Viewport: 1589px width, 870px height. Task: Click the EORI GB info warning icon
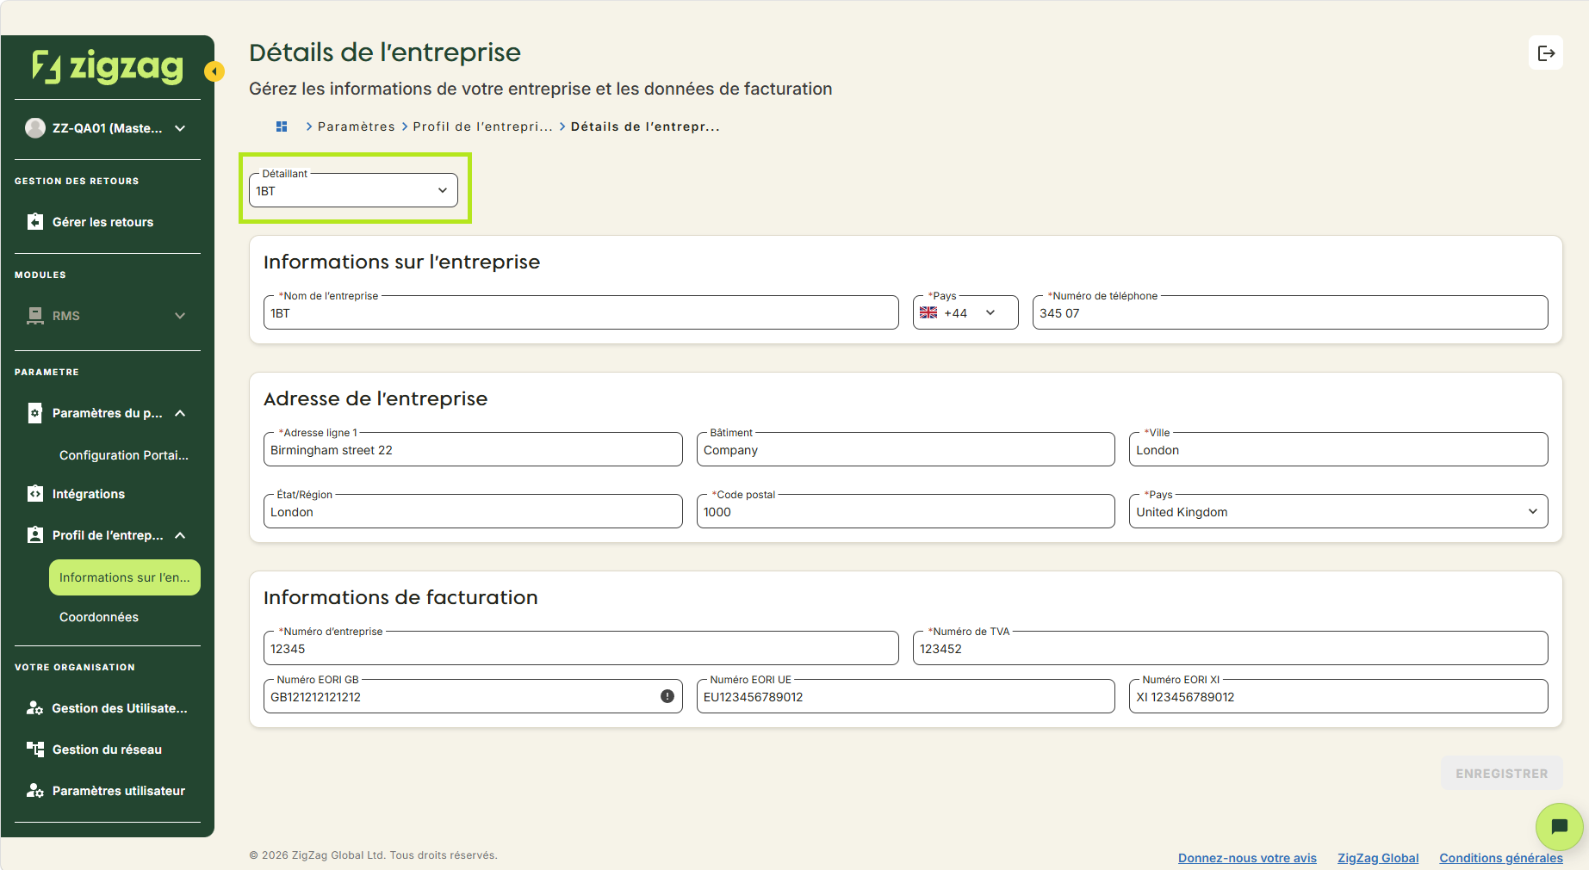pos(667,696)
